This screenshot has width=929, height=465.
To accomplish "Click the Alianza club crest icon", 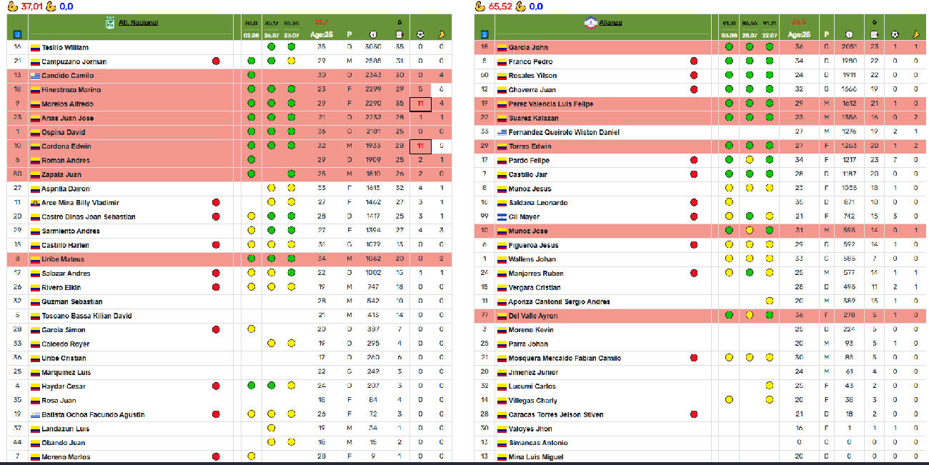I will (x=590, y=23).
